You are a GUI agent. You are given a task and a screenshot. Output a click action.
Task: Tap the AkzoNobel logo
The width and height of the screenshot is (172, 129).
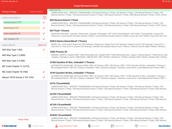[x=164, y=126]
